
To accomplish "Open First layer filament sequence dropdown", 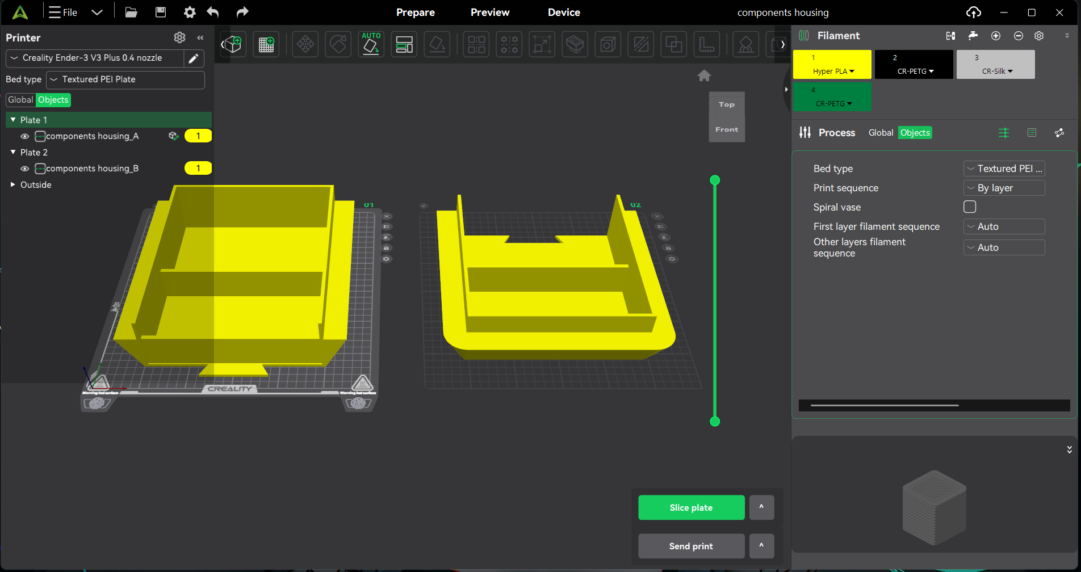I will coord(1004,226).
